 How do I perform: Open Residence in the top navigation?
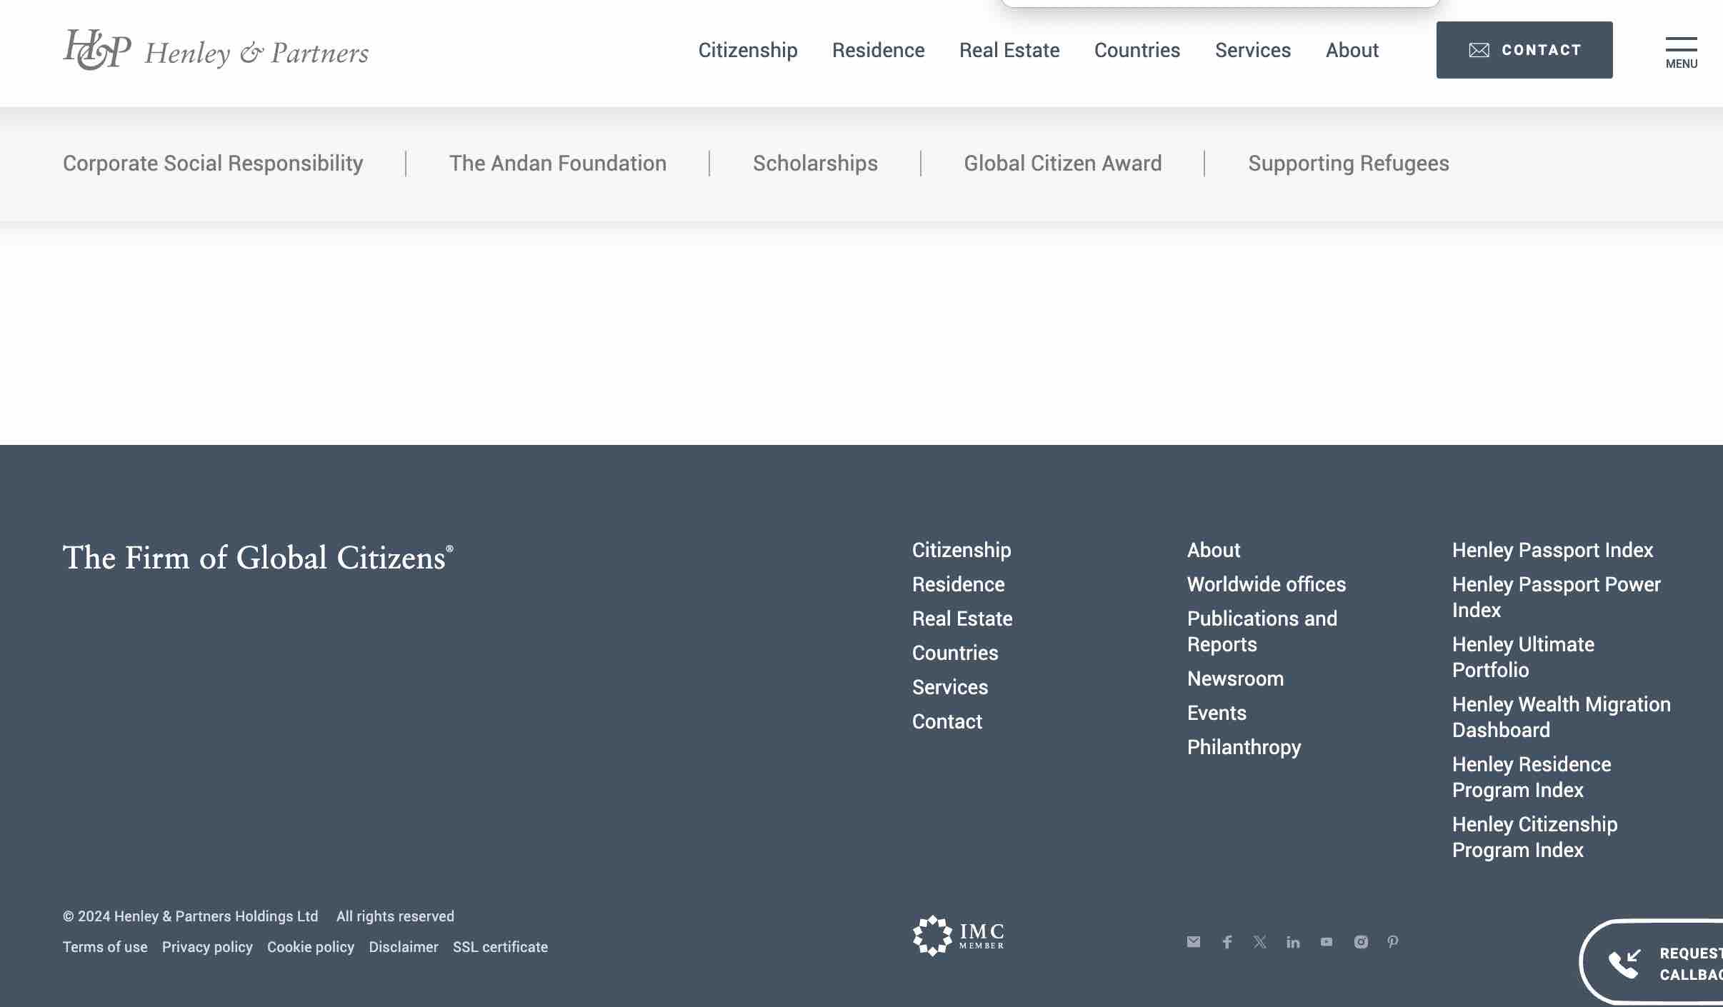[x=879, y=50]
